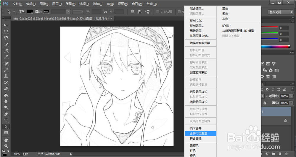
Task: Open the 滤镜(T) menu
Action: coord(98,4)
